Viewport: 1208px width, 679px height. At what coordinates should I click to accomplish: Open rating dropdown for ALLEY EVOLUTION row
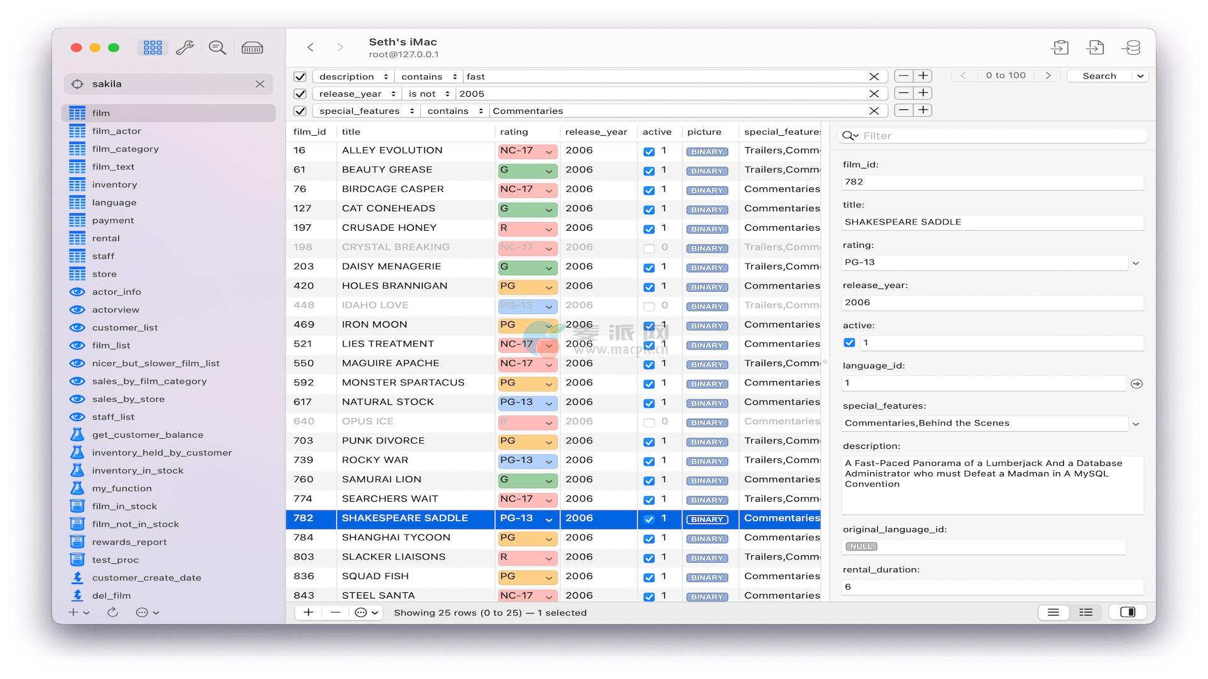549,152
